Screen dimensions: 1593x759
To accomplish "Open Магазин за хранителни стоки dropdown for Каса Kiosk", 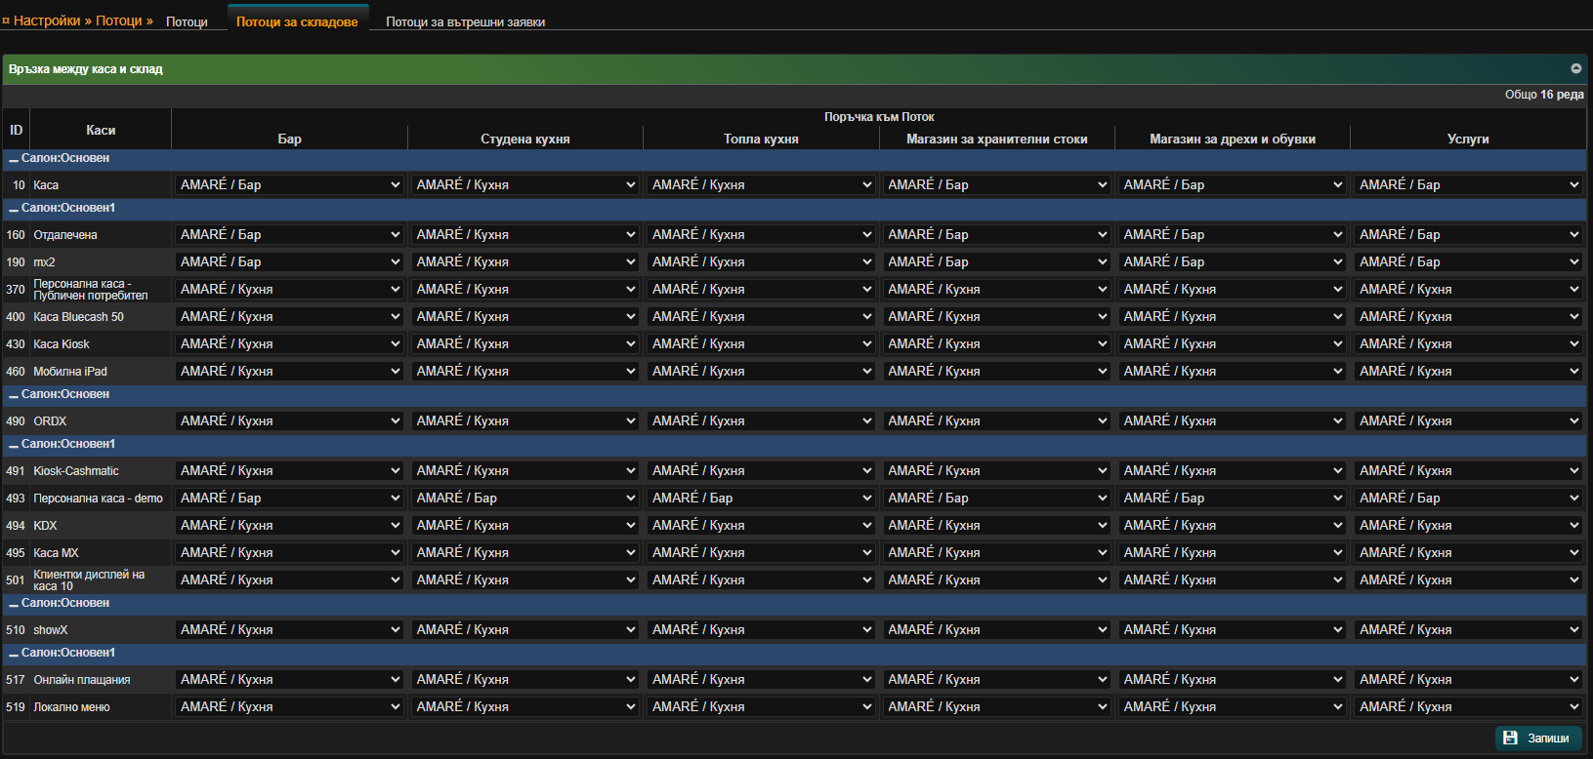I will [997, 343].
